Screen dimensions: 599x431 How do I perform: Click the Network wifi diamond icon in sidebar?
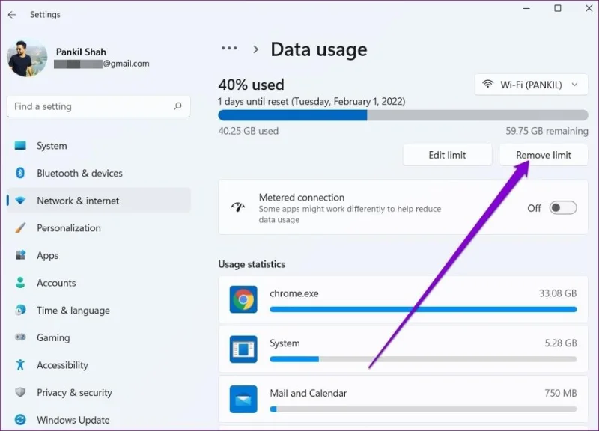20,201
